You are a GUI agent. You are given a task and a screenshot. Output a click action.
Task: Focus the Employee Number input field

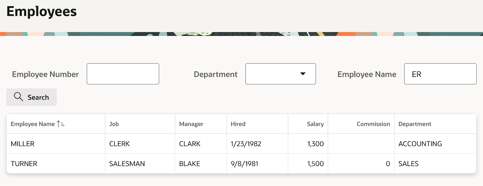pyautogui.click(x=123, y=74)
